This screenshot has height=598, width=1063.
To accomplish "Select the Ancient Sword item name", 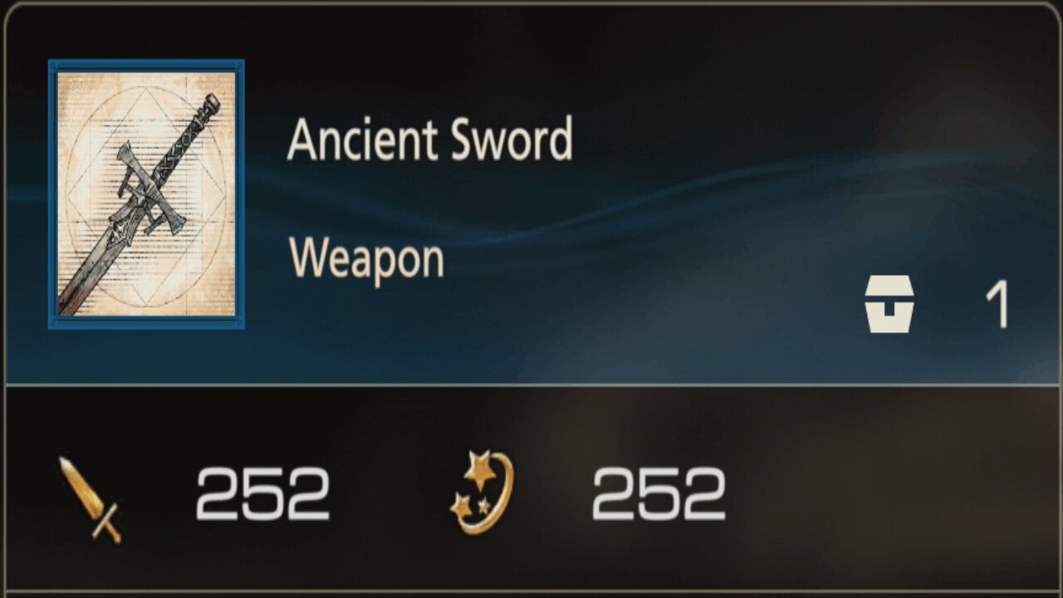I will coord(430,140).
